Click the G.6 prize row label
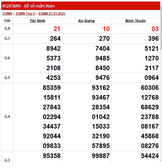 (7, 58)
